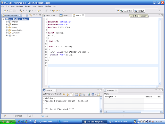The width and height of the screenshot is (165, 124).
Task: Click the Save toolbar icon
Action: pos(11,11)
